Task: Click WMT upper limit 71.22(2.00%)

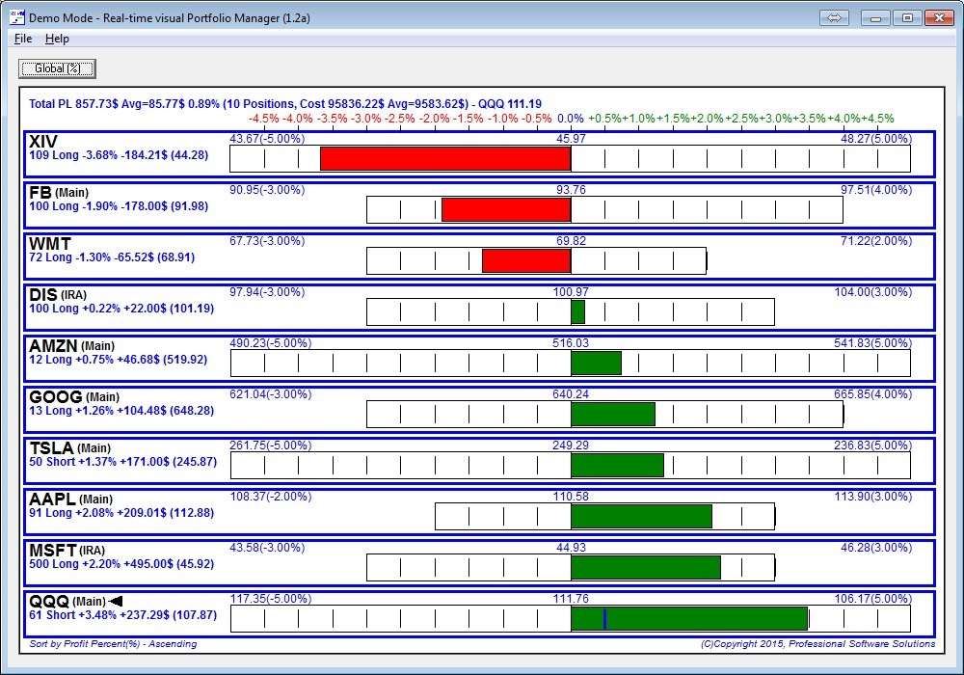Action: point(876,240)
